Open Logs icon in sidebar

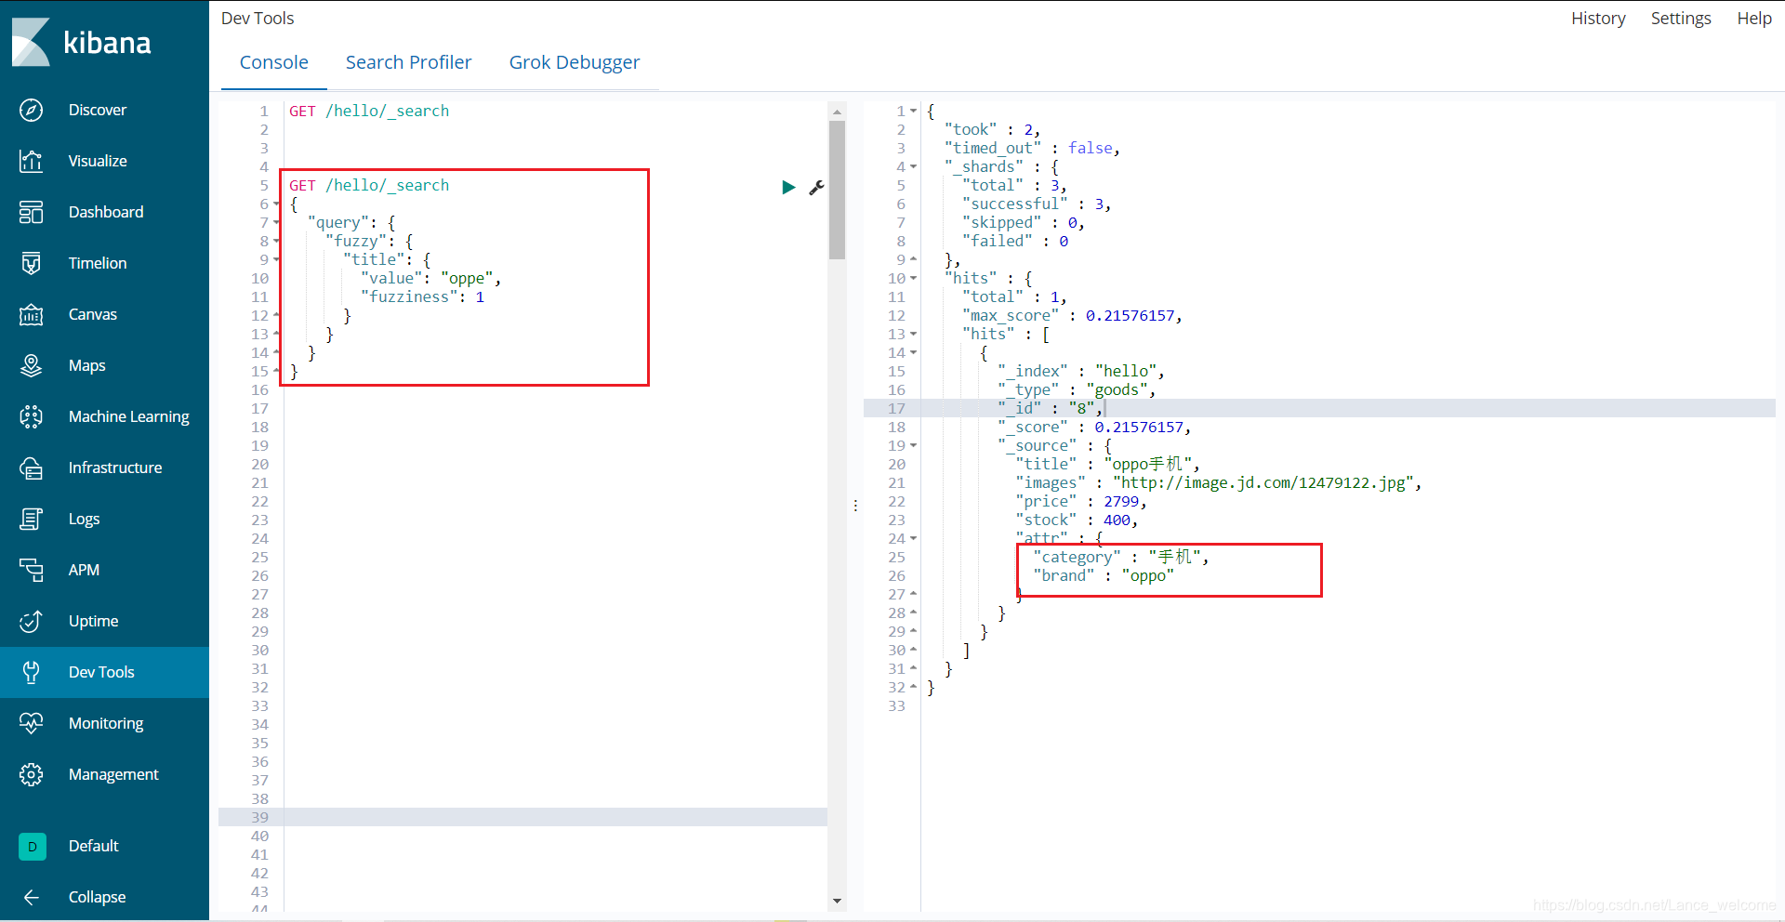(31, 519)
